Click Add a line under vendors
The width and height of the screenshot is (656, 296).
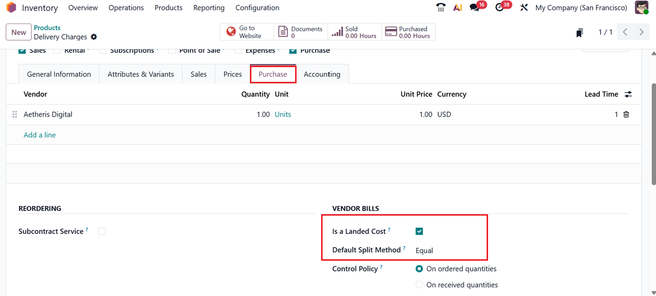[x=39, y=135]
